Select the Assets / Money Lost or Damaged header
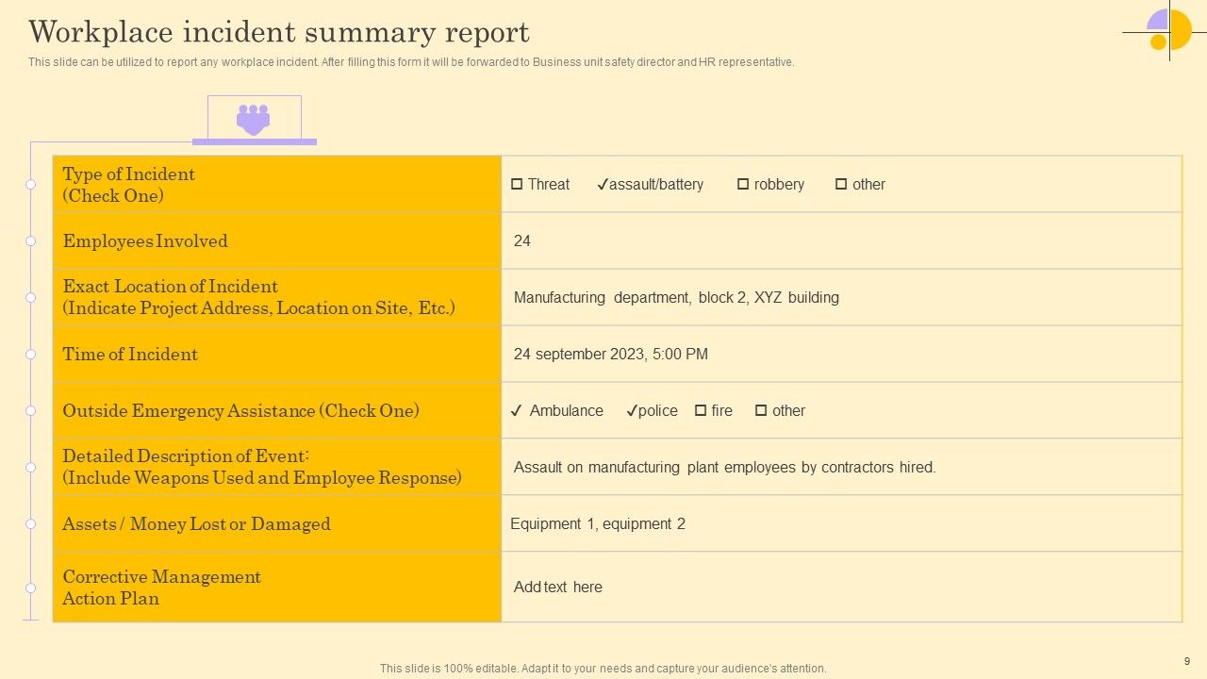1207x679 pixels. (196, 523)
